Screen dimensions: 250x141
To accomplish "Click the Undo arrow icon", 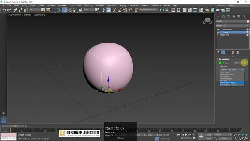I will click(4, 10).
